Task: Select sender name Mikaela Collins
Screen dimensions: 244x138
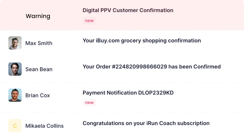Action: [x=45, y=126]
